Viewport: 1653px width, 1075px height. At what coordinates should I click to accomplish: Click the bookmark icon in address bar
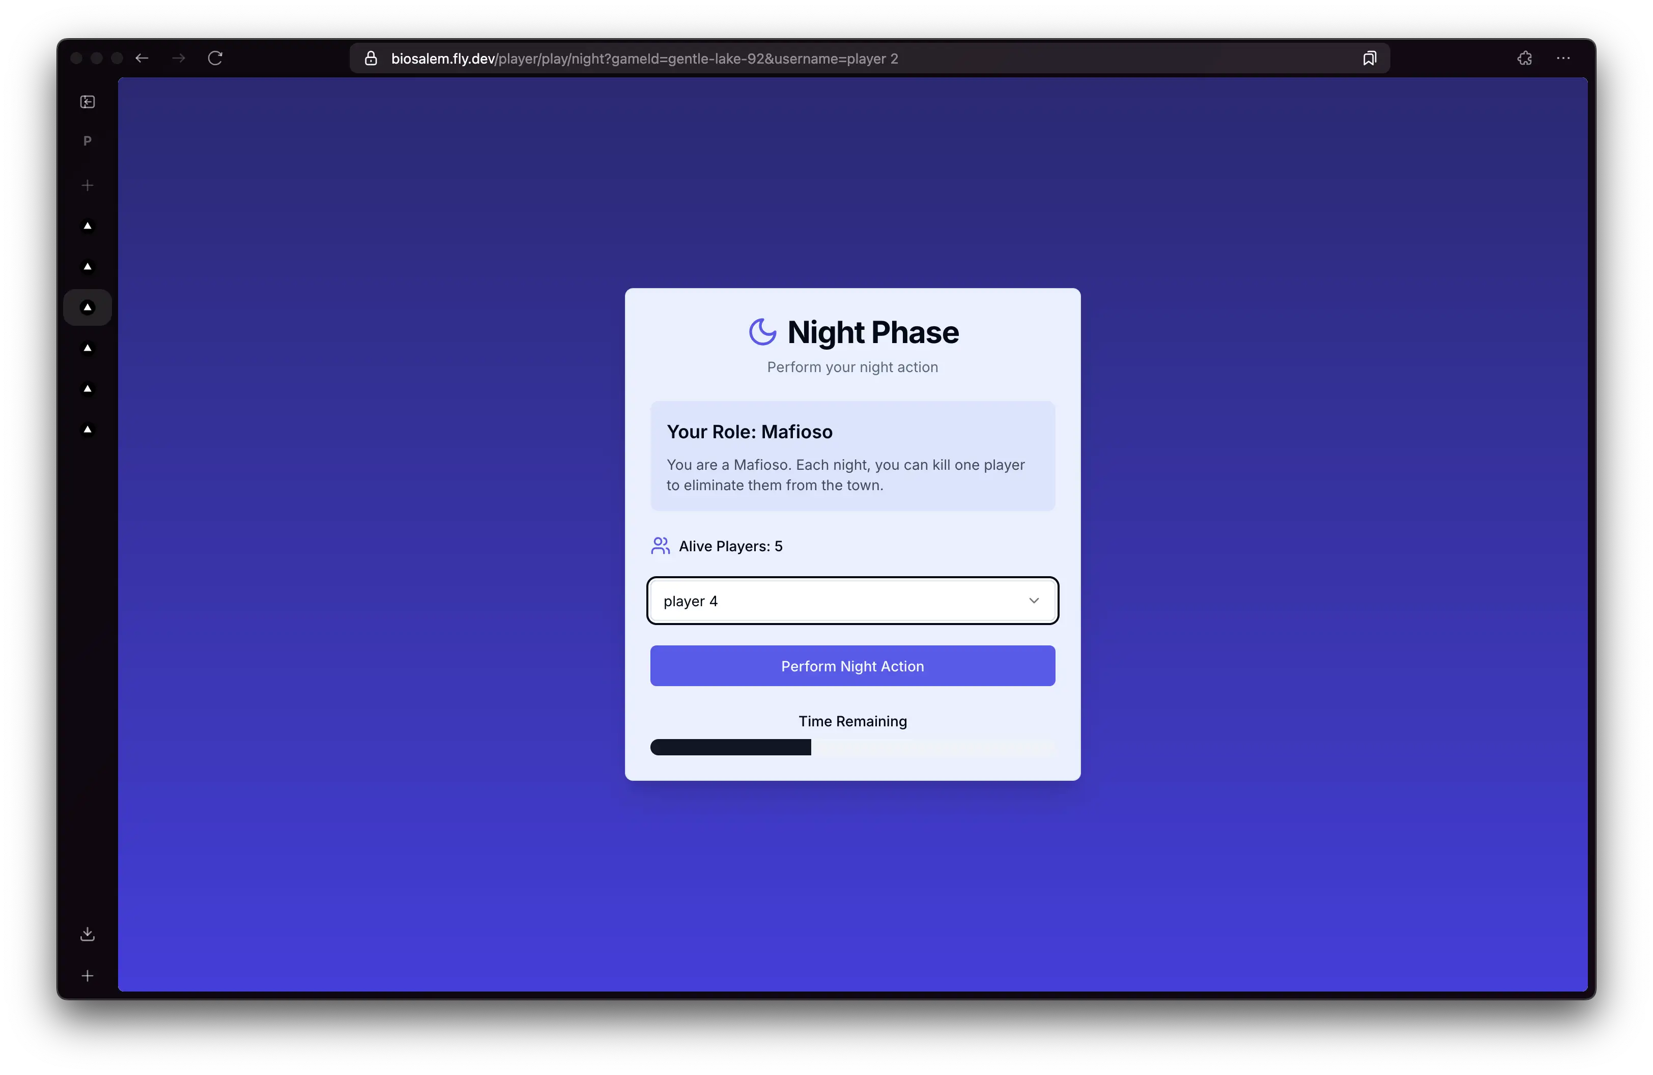tap(1369, 59)
